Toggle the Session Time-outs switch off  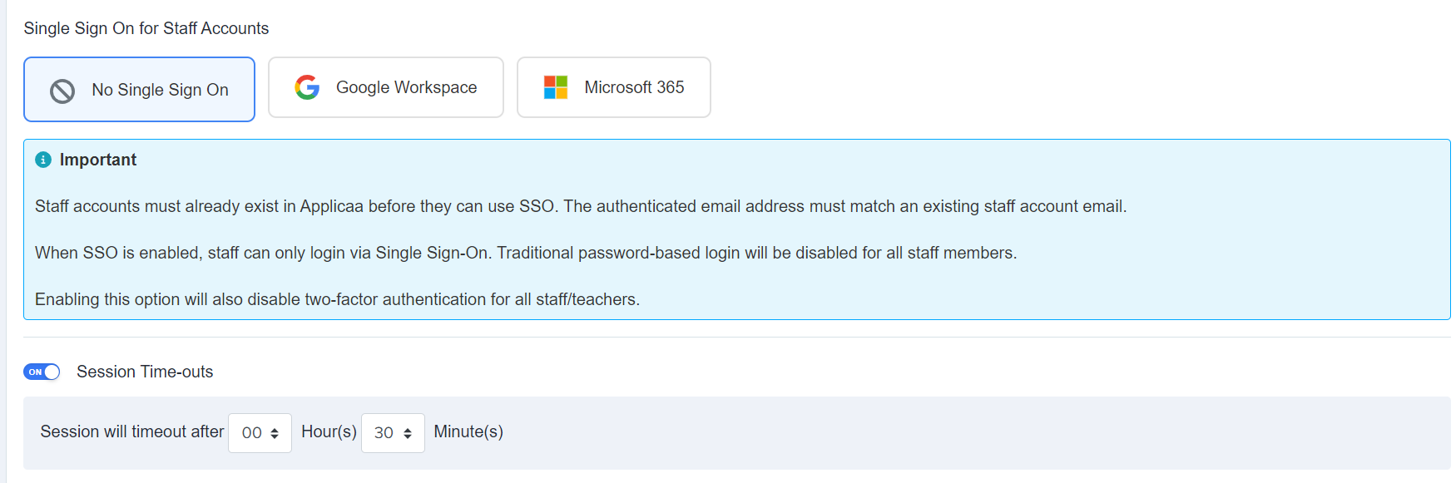[x=42, y=372]
